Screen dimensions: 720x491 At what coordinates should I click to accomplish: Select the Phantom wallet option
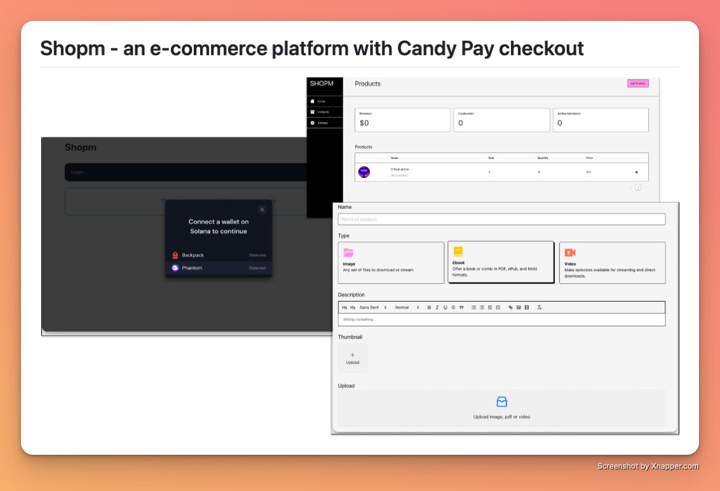click(219, 268)
